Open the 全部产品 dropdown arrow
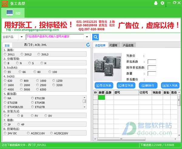The height and width of the screenshot is (149, 182). [22, 37]
